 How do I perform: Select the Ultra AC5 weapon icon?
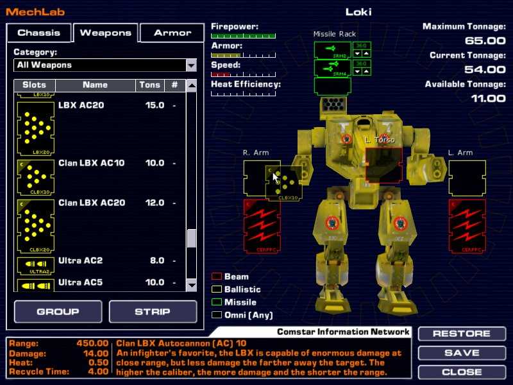(36, 285)
